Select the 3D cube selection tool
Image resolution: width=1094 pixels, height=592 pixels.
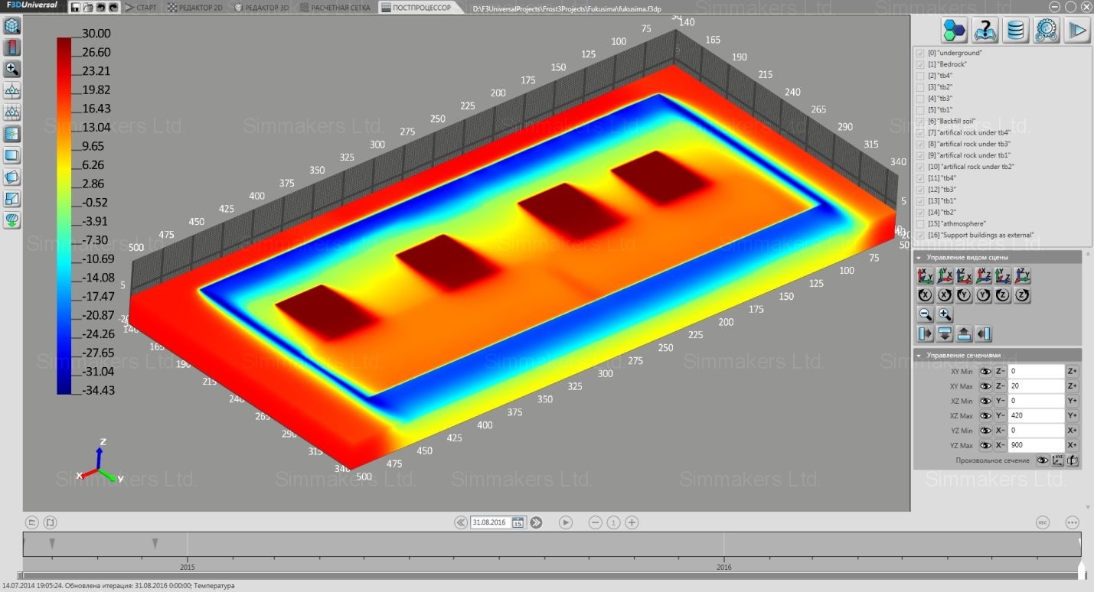click(x=12, y=25)
